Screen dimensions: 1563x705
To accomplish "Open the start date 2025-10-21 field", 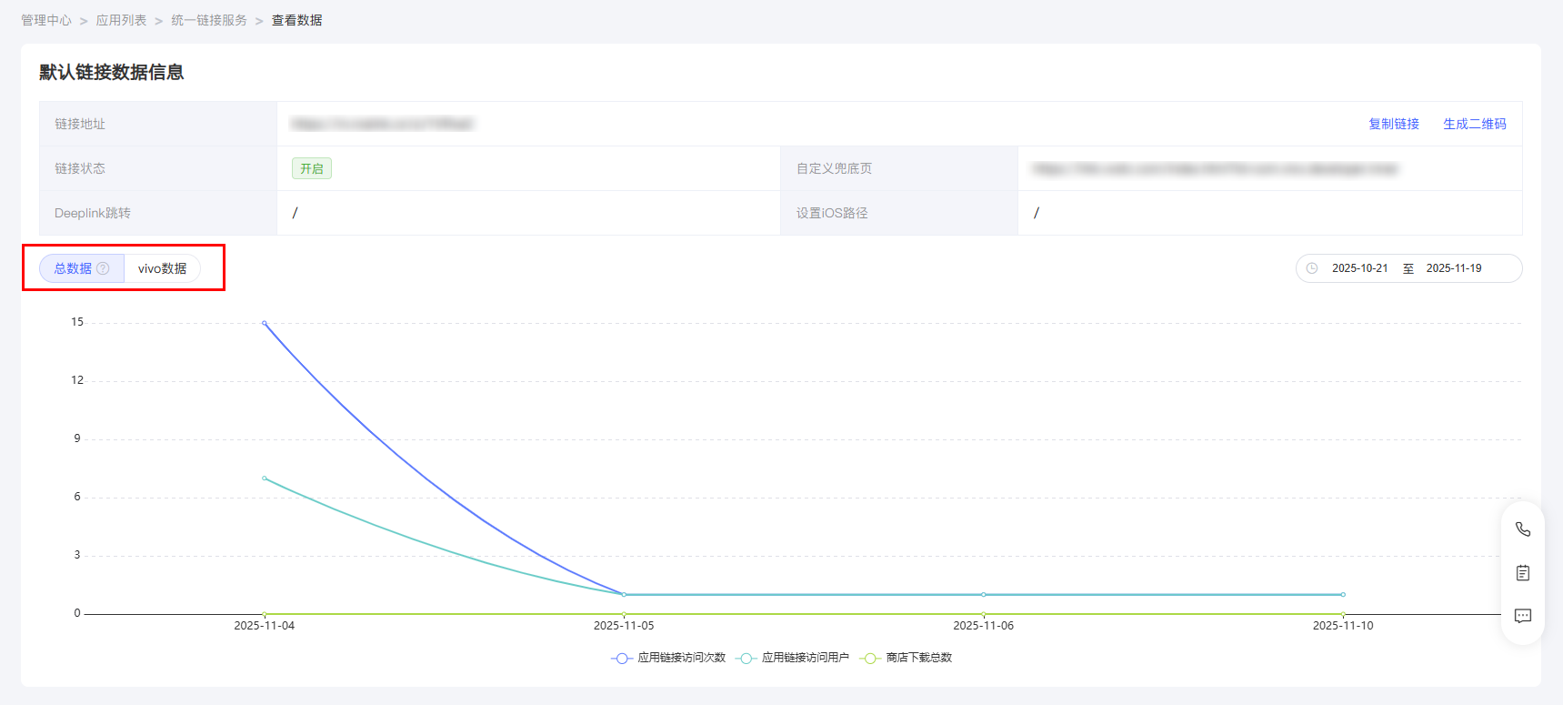I will (x=1359, y=268).
